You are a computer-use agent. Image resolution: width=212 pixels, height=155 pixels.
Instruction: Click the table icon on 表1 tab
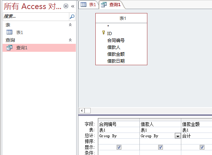[83, 4]
